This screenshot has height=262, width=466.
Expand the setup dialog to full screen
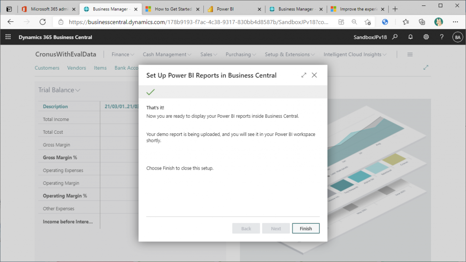(x=304, y=75)
